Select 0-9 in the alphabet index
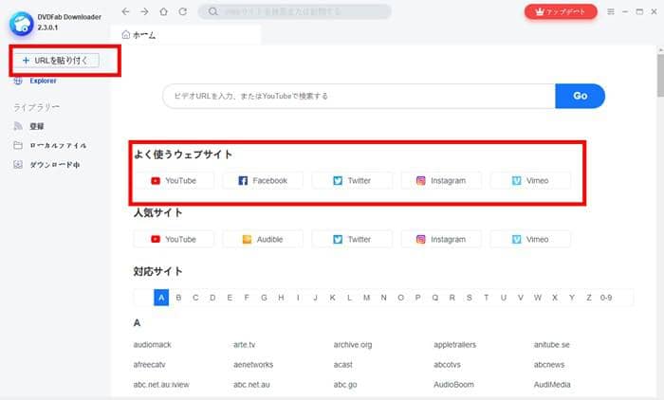 pos(605,298)
